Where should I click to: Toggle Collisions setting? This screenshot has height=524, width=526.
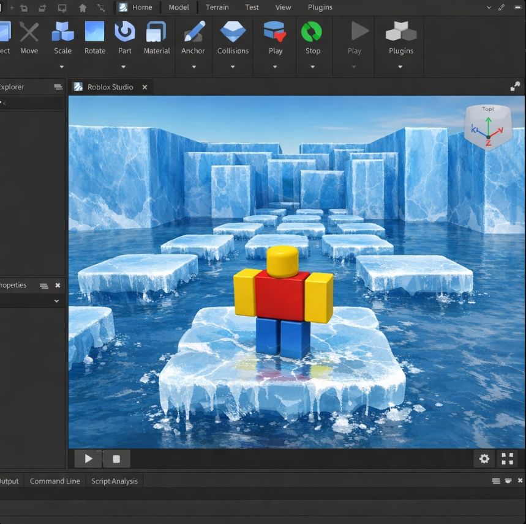click(x=233, y=37)
